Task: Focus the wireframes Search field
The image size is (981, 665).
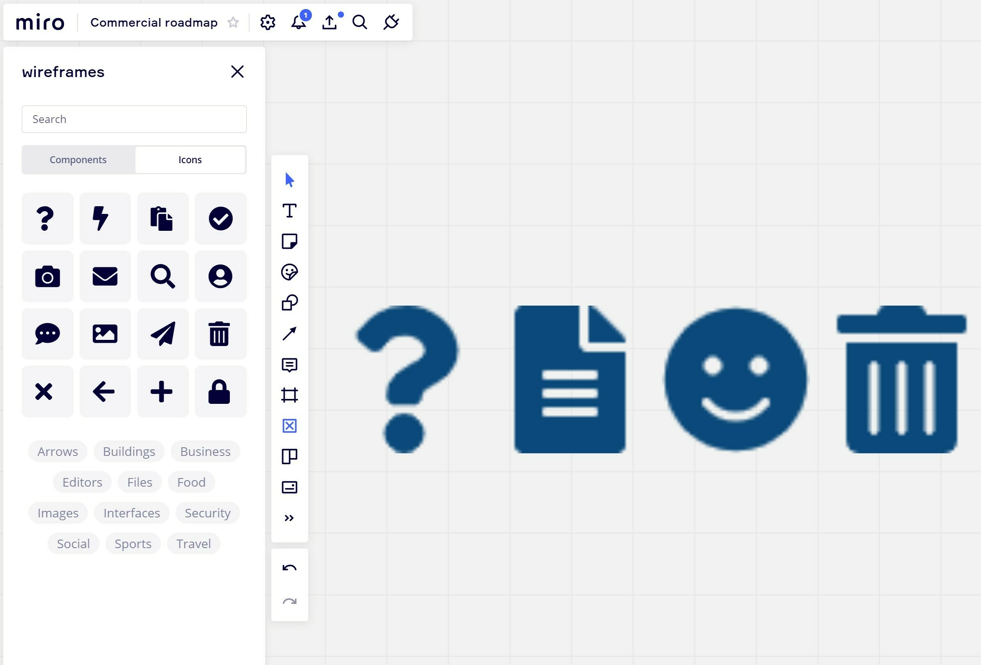Action: click(134, 119)
